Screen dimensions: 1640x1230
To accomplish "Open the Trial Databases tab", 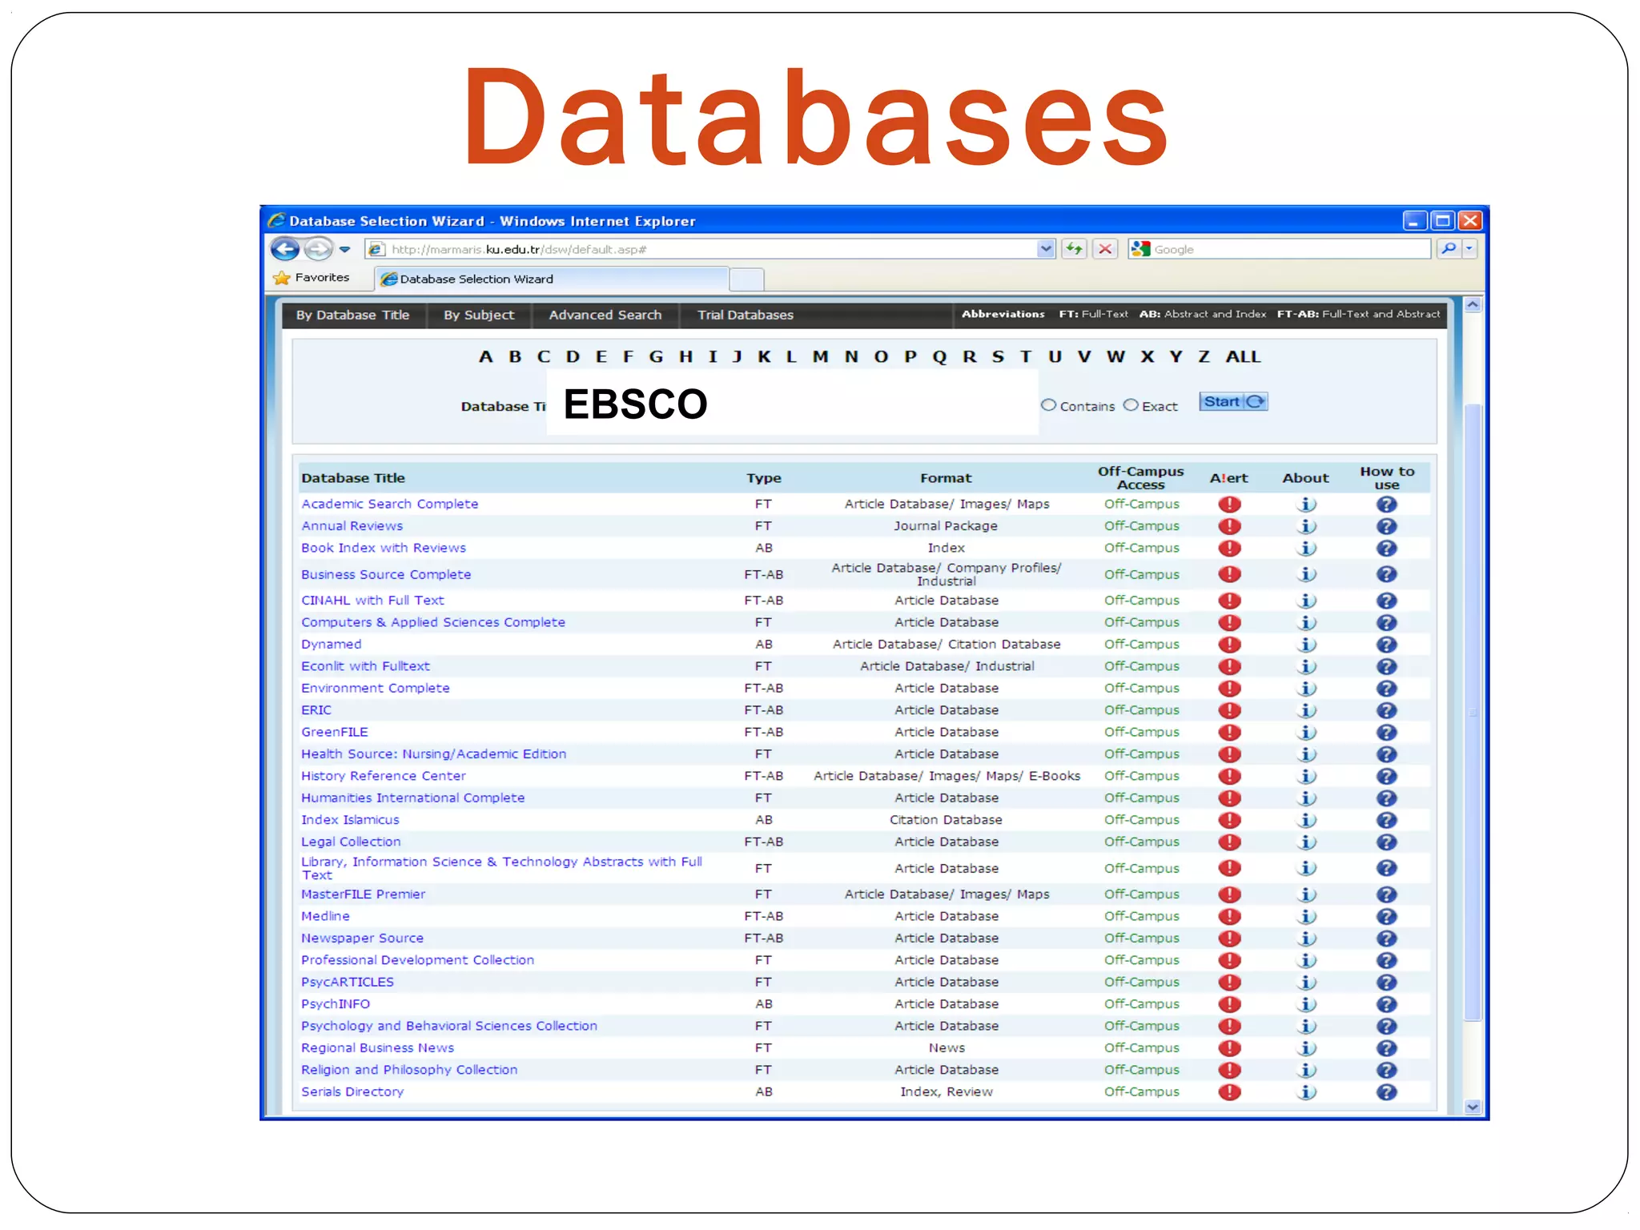I will (x=746, y=316).
